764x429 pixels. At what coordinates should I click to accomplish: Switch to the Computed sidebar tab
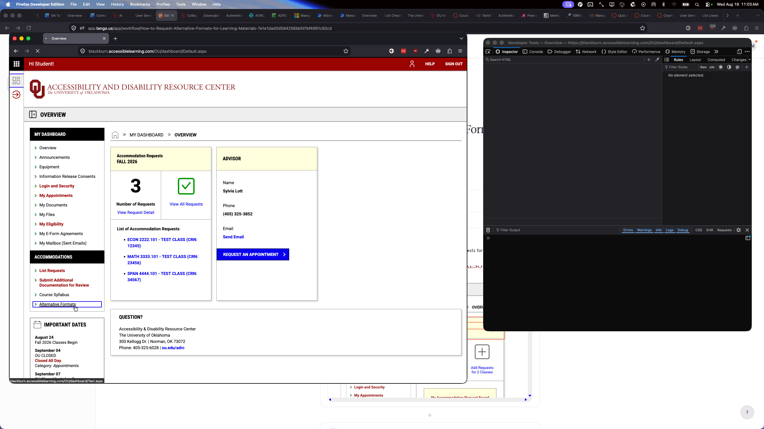click(x=716, y=60)
